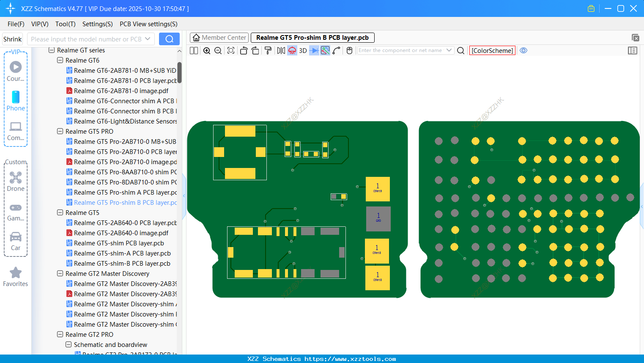Click the ColorScheme button

click(492, 50)
